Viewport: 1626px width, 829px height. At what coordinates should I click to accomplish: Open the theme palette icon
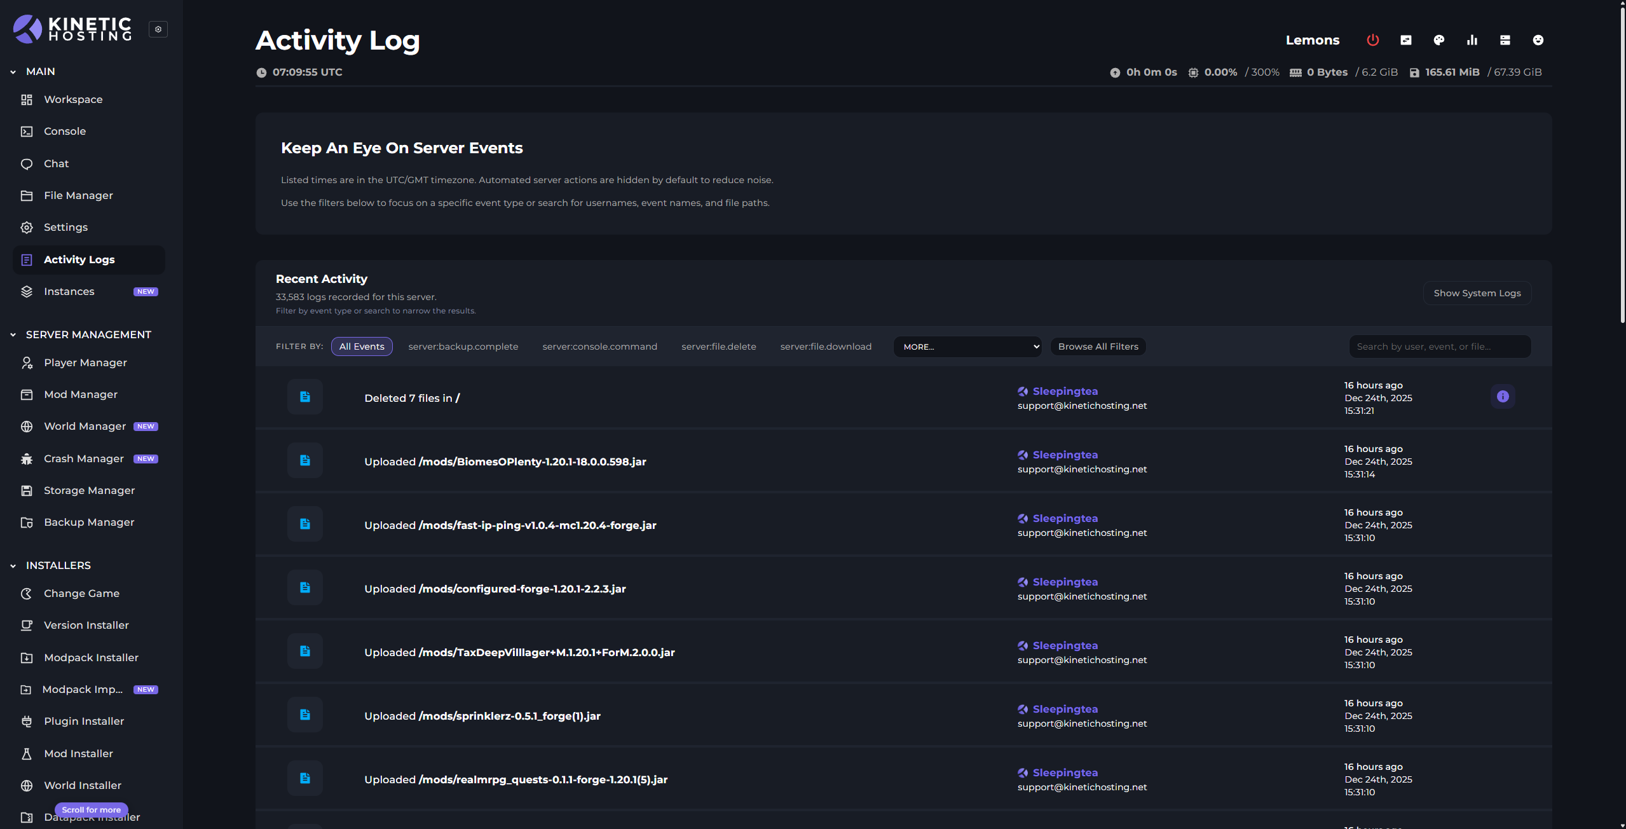point(1438,40)
